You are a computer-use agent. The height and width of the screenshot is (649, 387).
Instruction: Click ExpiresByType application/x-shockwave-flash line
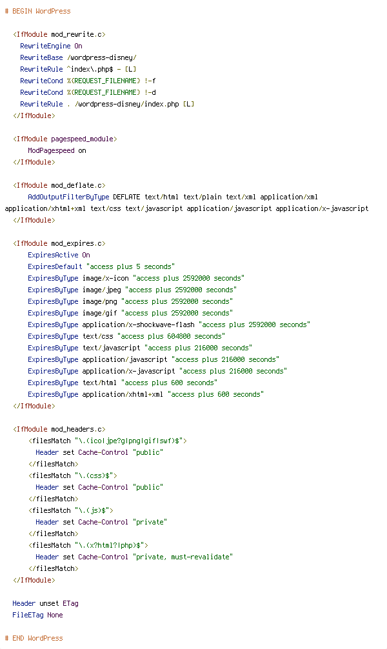pyautogui.click(x=169, y=324)
